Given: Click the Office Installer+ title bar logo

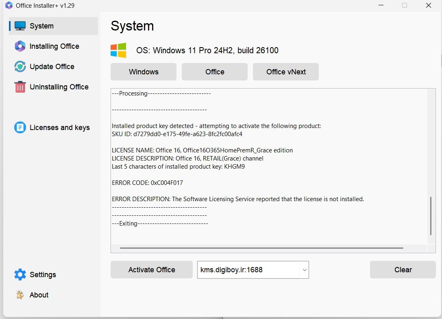Looking at the screenshot, I should pyautogui.click(x=9, y=5).
